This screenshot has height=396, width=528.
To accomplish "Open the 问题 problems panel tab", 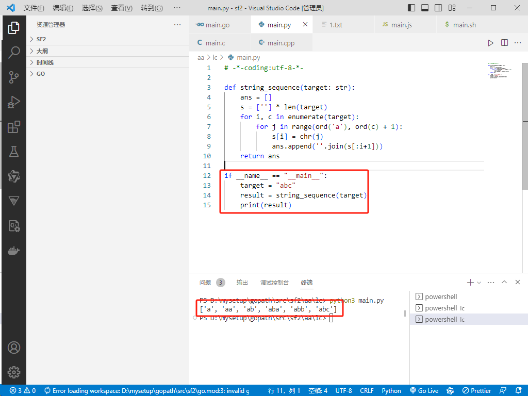I will click(212, 283).
